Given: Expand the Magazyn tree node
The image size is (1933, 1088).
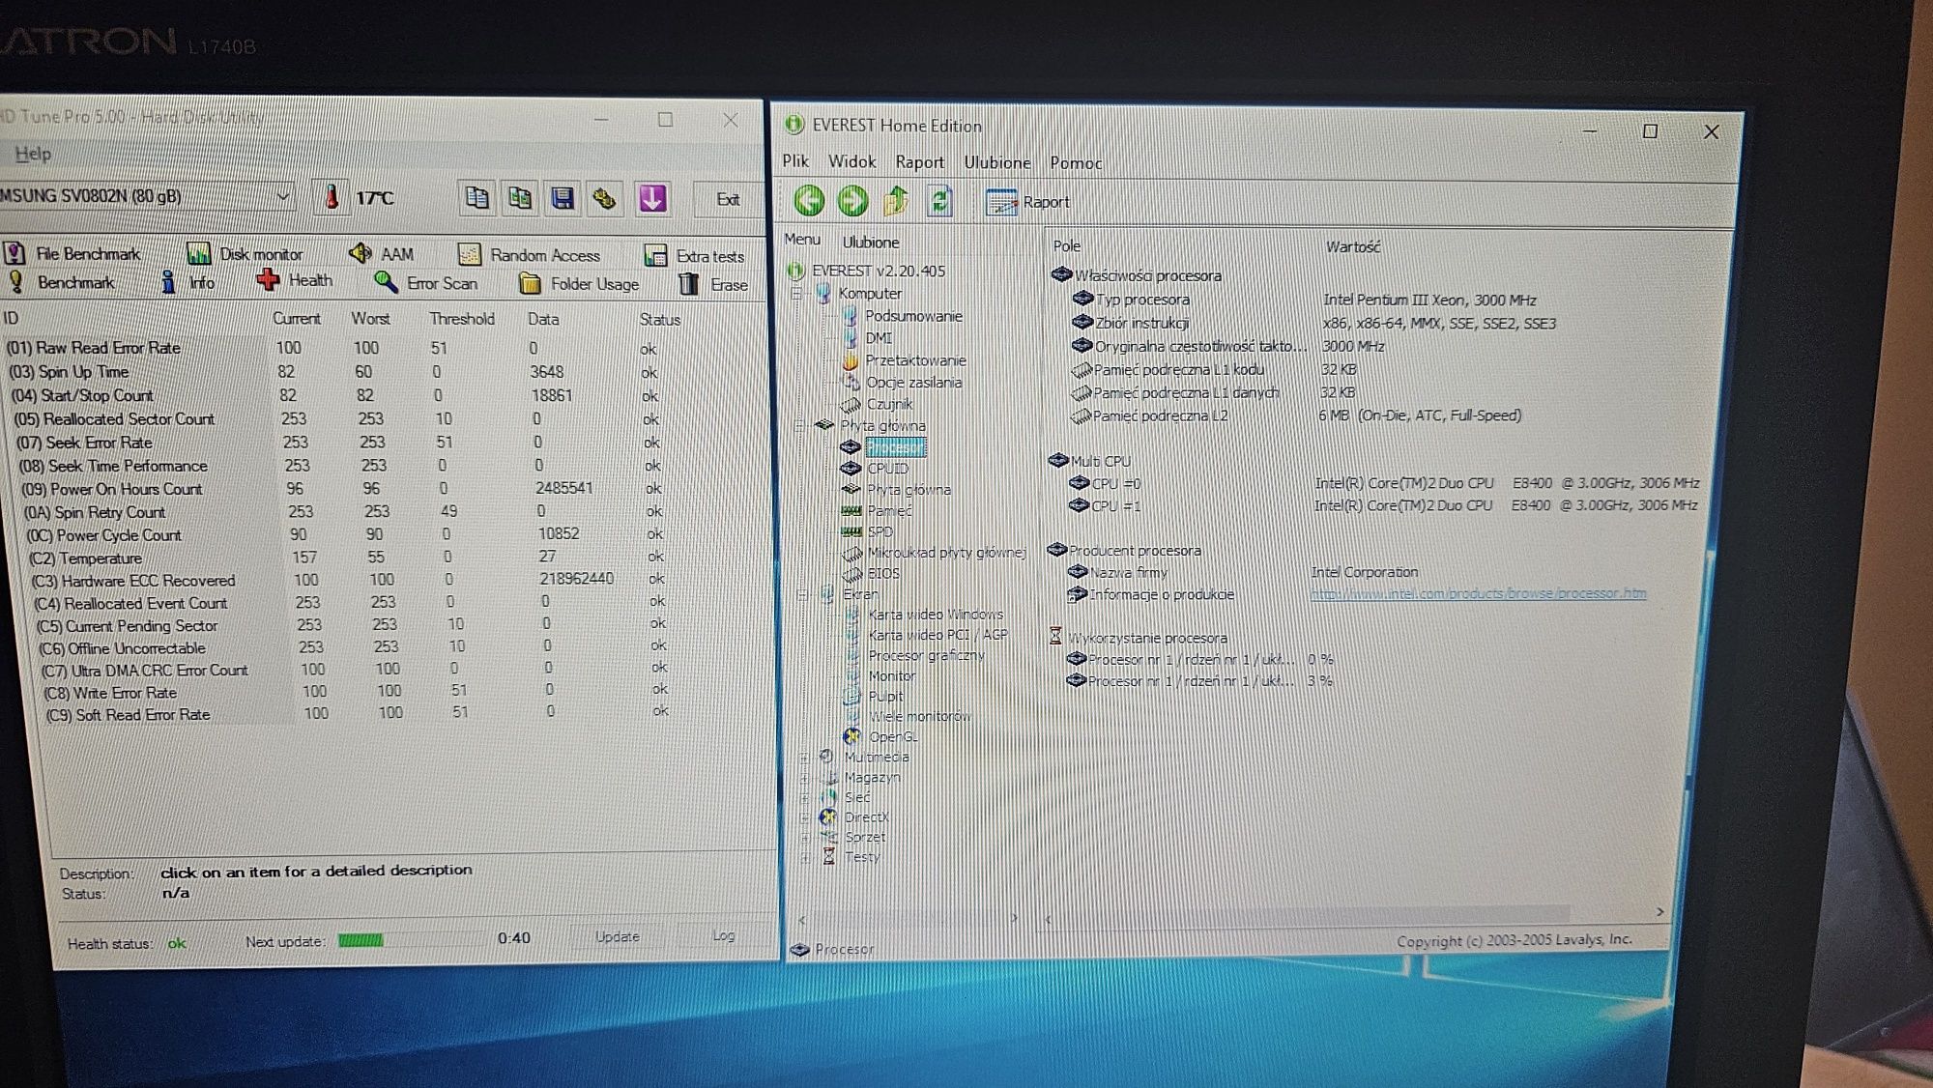Looking at the screenshot, I should 804,777.
